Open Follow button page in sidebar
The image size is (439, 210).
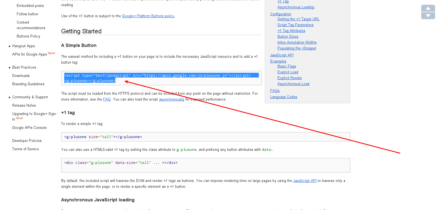pos(27,14)
